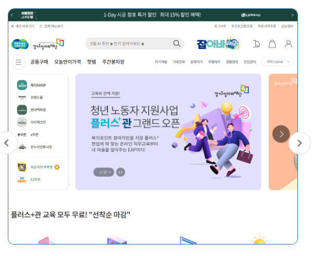312x256 pixels.
Task: Click the brown circular next-slide arrow
Action: 281,134
